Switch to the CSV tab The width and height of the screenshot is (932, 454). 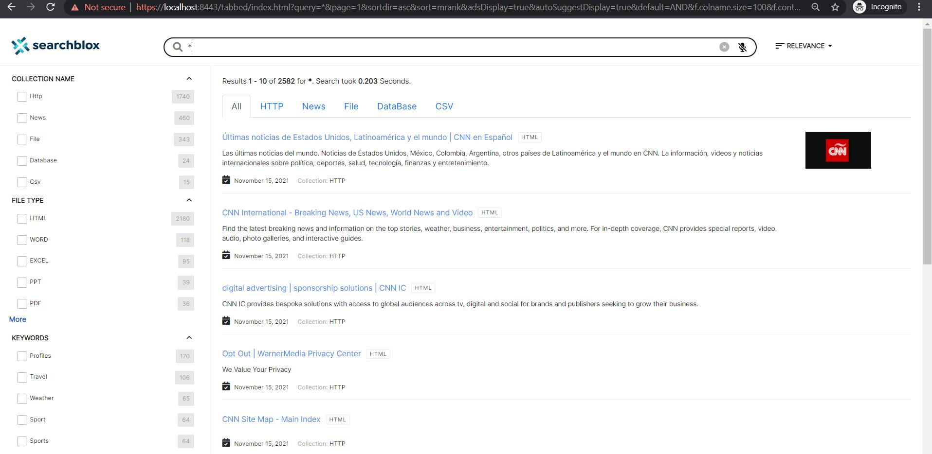[444, 106]
